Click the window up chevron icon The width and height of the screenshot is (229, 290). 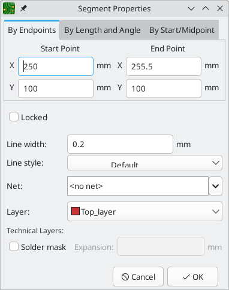pos(206,8)
